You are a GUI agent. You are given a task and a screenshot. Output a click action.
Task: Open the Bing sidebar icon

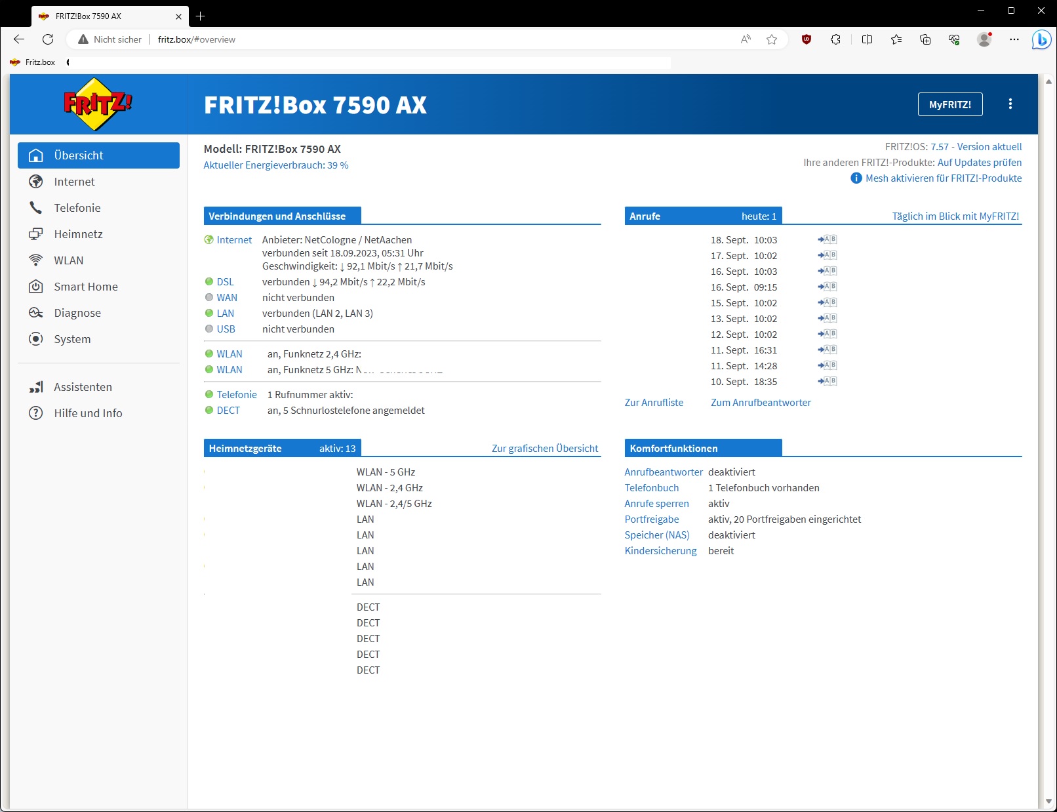tap(1041, 40)
